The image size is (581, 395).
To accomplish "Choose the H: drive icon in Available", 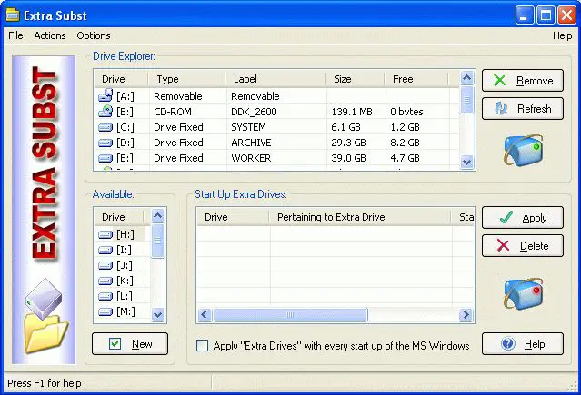I will click(105, 234).
